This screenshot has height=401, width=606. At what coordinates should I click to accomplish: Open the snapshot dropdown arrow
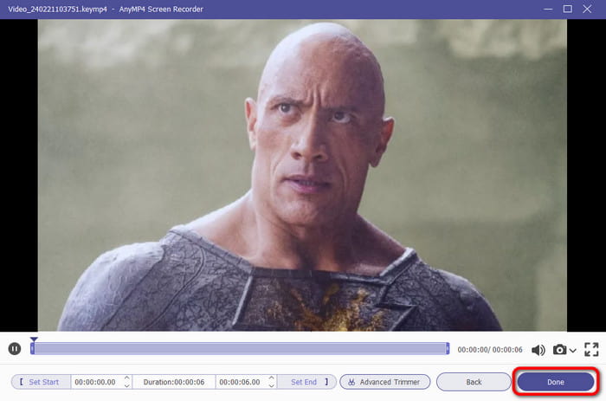(x=573, y=351)
